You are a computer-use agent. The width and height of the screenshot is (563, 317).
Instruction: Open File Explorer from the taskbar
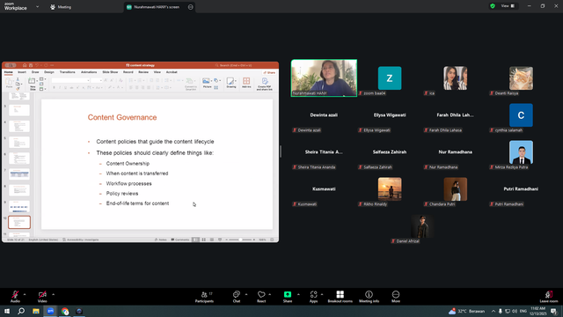(x=36, y=311)
